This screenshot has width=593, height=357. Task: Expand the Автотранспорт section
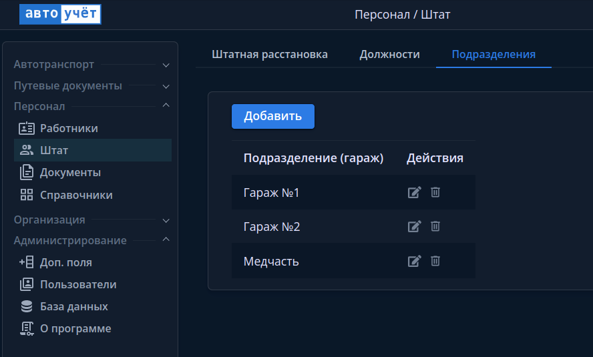(166, 65)
